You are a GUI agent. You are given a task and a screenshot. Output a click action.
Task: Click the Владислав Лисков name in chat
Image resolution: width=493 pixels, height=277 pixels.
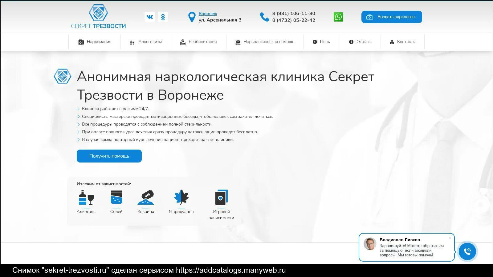(400, 240)
